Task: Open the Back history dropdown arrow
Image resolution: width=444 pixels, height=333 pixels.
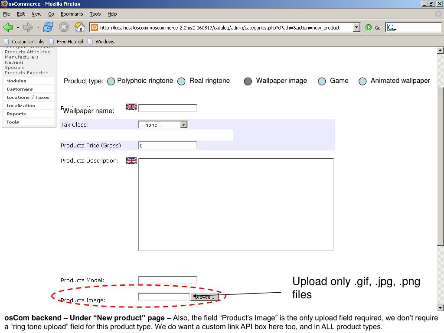Action: click(18, 27)
